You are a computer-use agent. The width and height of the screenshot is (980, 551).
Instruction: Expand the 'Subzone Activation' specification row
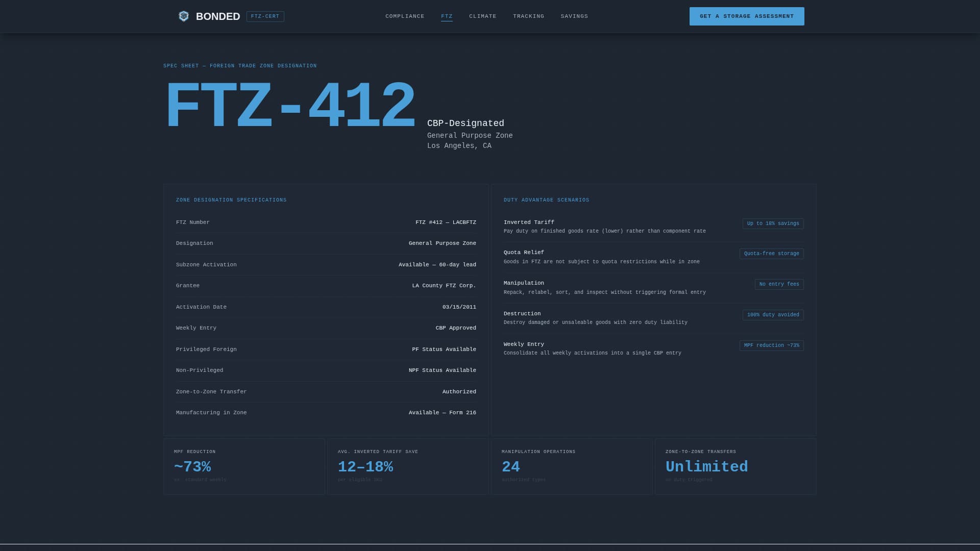326,264
